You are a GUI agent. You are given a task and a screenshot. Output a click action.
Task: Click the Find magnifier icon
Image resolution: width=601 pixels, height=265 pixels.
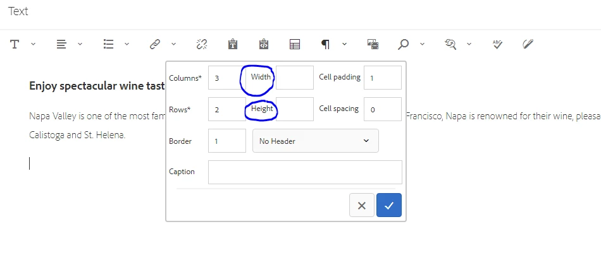[403, 44]
